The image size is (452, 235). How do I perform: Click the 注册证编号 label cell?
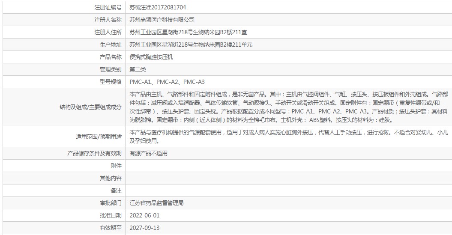pos(64,7)
